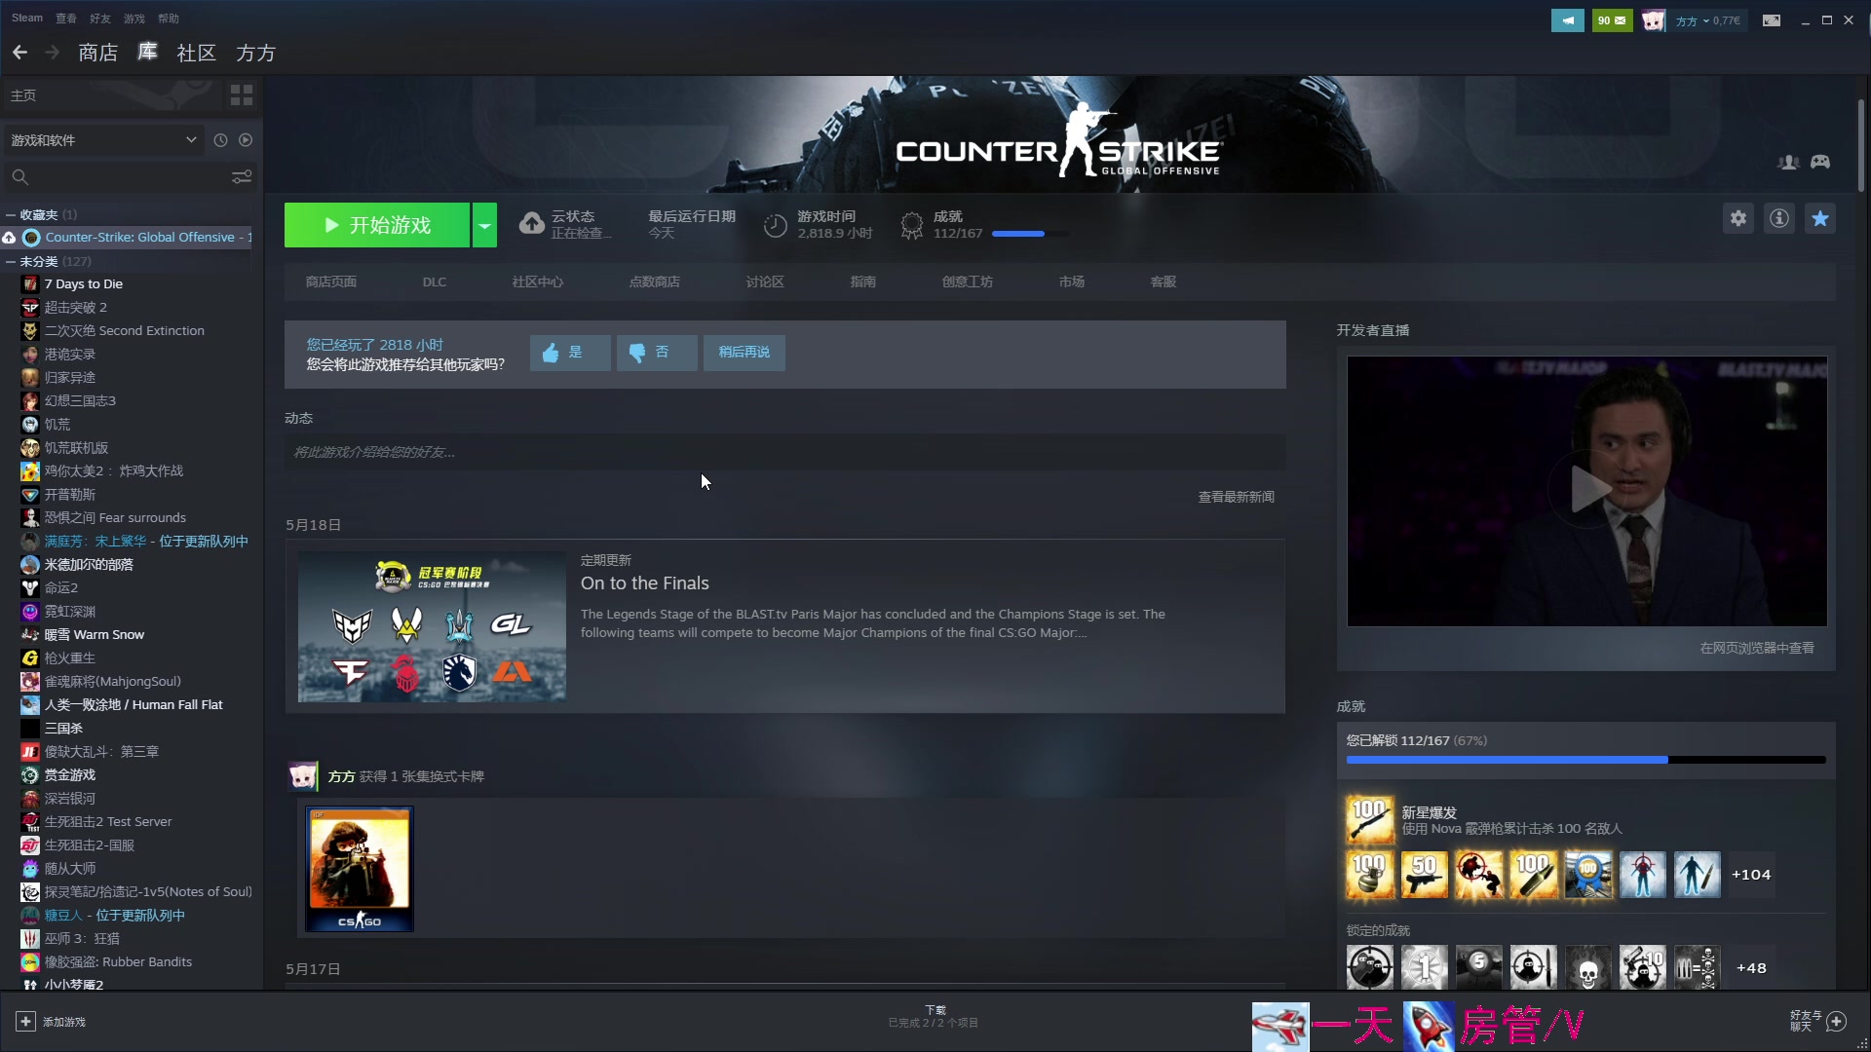Viewport: 1871px width, 1052px height.
Task: Click 查看最新新闻 link
Action: pos(1236,497)
